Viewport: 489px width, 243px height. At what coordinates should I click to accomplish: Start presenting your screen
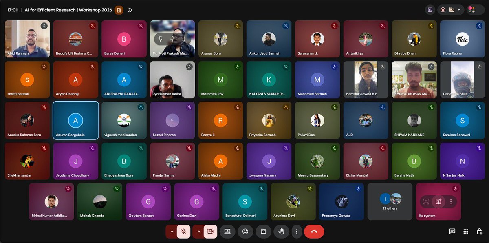pyautogui.click(x=227, y=232)
